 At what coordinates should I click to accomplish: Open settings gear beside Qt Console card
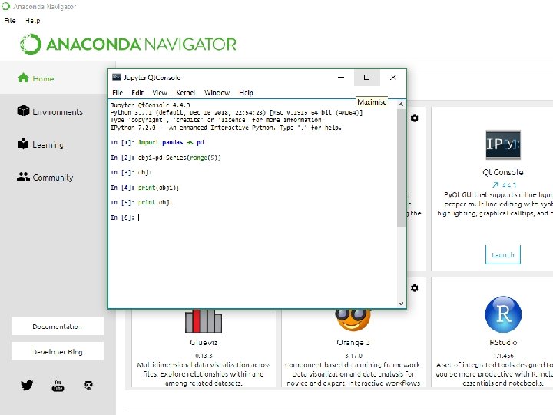coord(415,118)
